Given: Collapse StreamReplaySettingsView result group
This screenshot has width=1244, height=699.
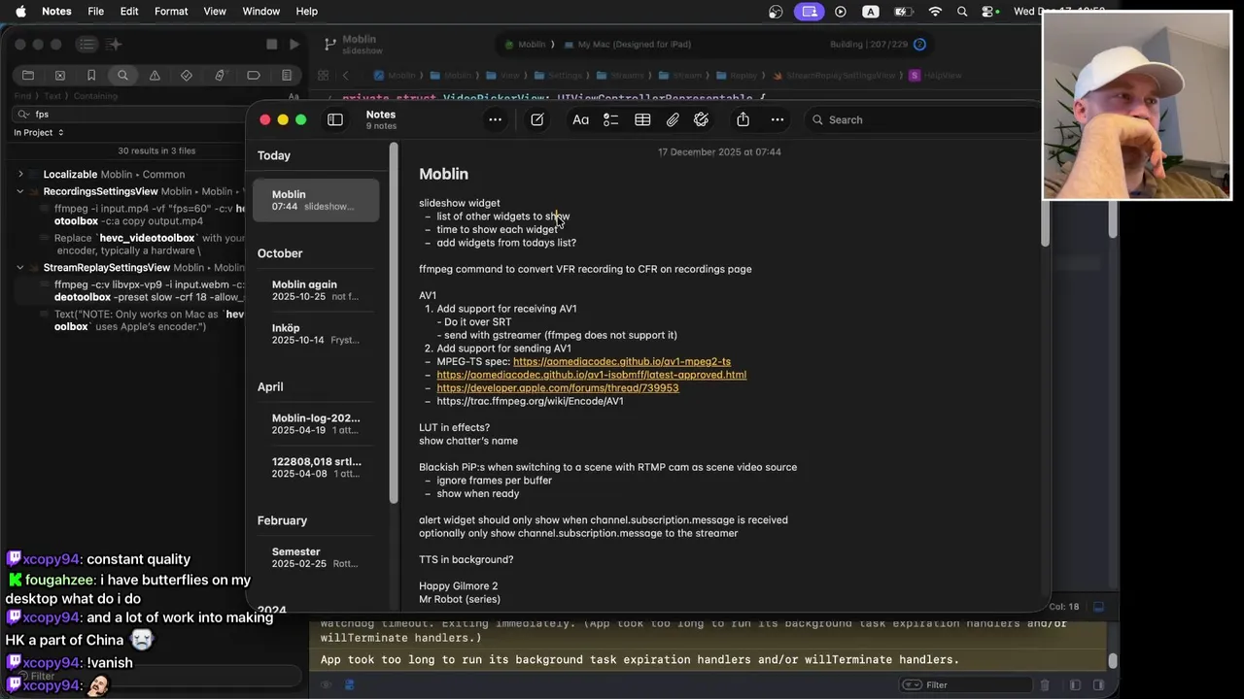Looking at the screenshot, I should coord(20,267).
